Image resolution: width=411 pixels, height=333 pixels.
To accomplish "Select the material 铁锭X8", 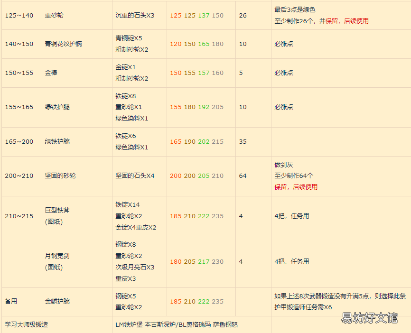I will pyautogui.click(x=126, y=96).
